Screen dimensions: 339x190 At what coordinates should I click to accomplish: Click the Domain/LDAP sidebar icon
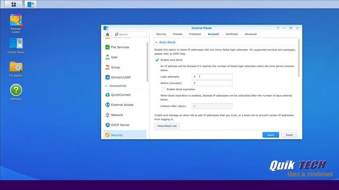108,77
